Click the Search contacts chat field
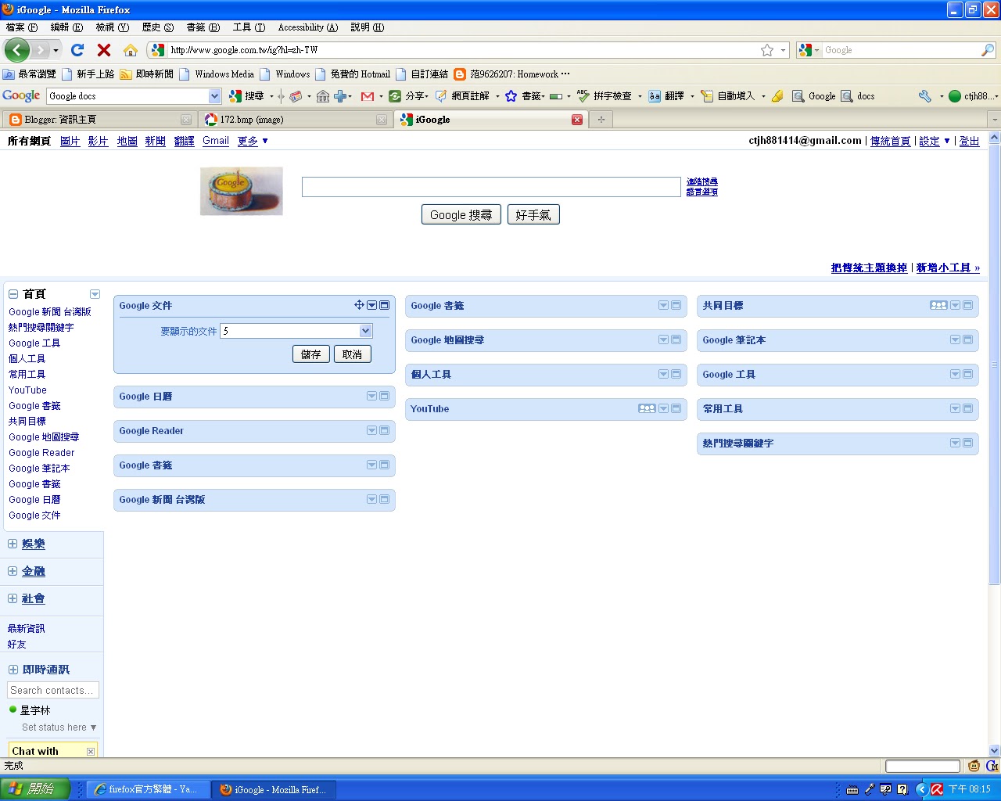1001x801 pixels. tap(53, 690)
